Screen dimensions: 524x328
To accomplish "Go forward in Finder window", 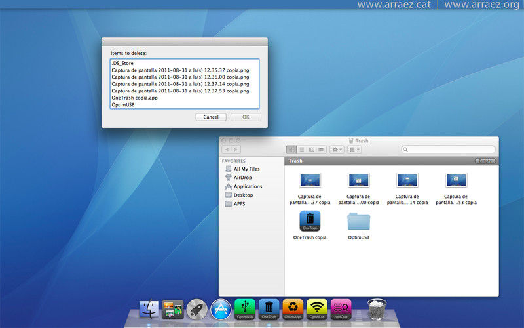I will [236, 150].
